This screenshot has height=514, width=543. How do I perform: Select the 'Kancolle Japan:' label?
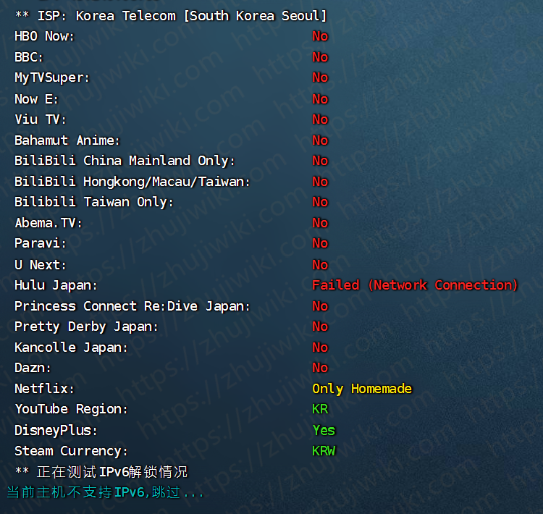click(x=71, y=347)
